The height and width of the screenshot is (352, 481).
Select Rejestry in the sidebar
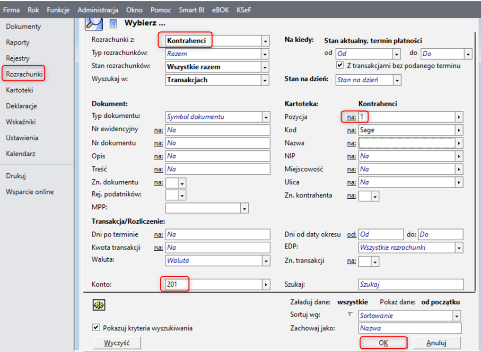coord(18,58)
